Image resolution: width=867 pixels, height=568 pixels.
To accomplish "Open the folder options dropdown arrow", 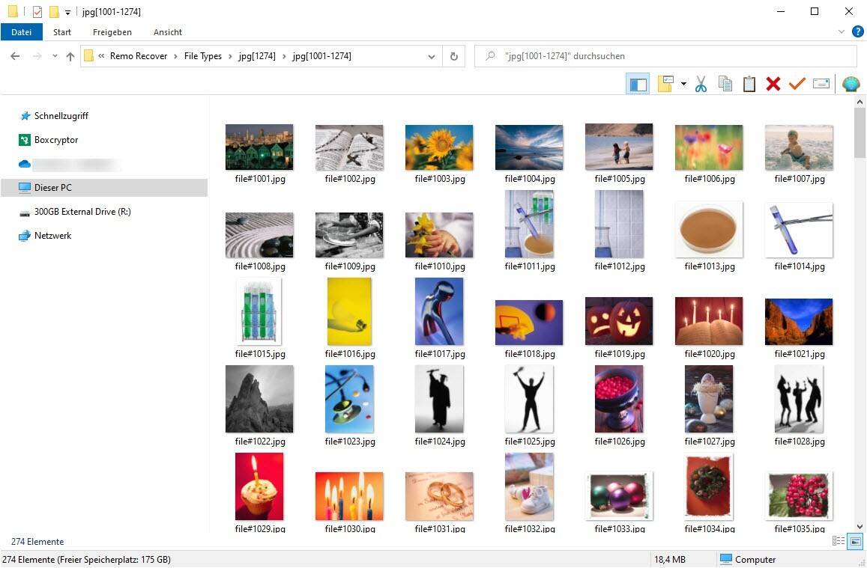I will 683,84.
